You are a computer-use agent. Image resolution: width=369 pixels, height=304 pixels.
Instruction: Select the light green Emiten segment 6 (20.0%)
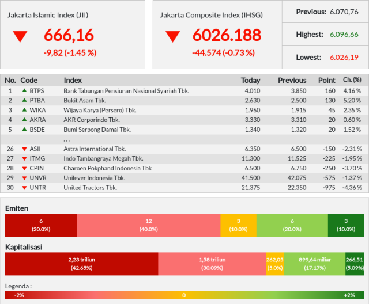point(292,225)
